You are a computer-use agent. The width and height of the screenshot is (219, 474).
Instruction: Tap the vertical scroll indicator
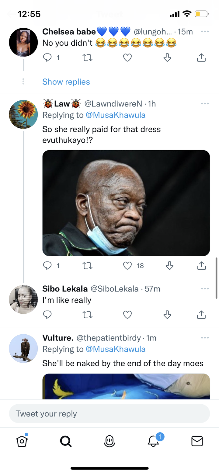pyautogui.click(x=217, y=278)
